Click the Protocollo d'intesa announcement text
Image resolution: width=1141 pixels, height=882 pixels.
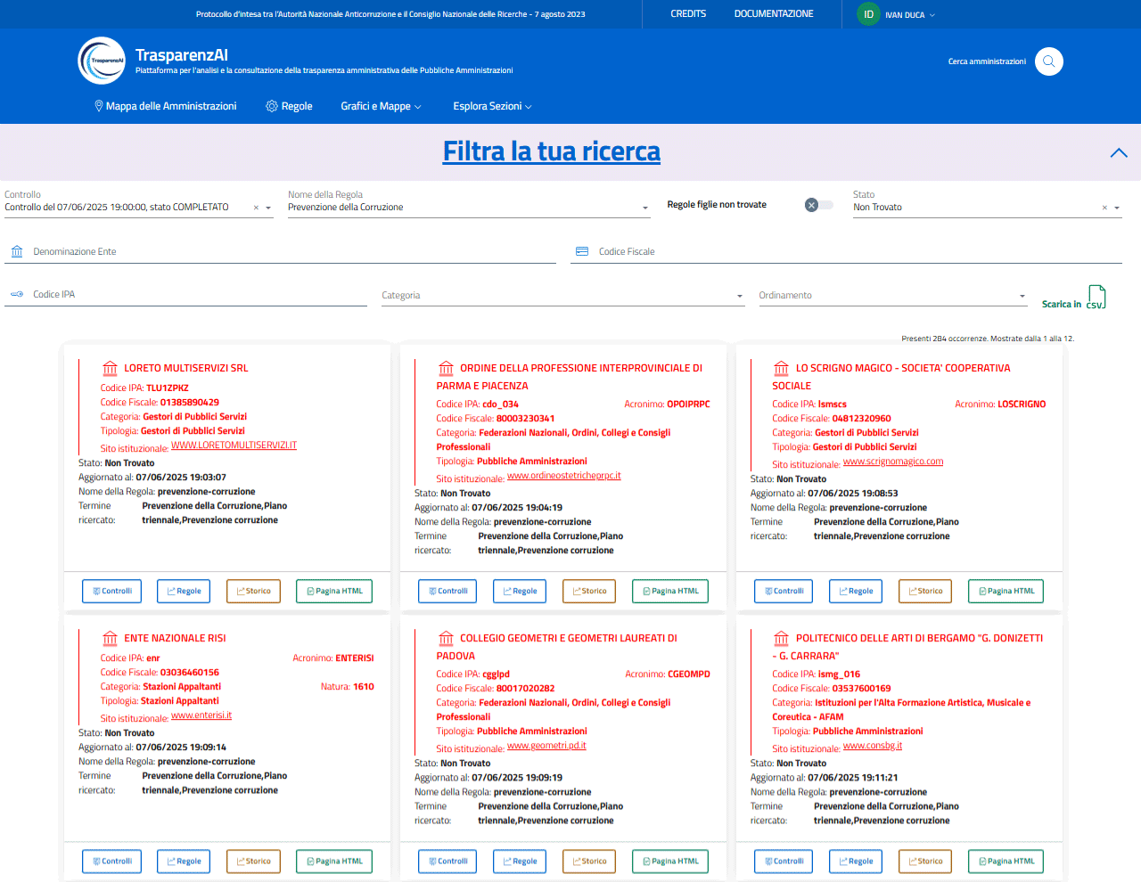(390, 14)
